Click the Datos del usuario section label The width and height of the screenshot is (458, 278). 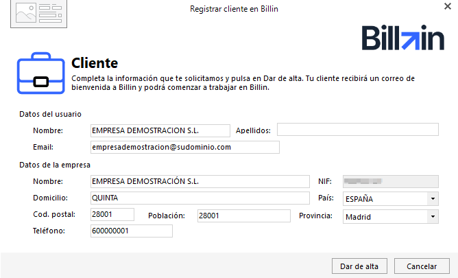click(x=51, y=114)
